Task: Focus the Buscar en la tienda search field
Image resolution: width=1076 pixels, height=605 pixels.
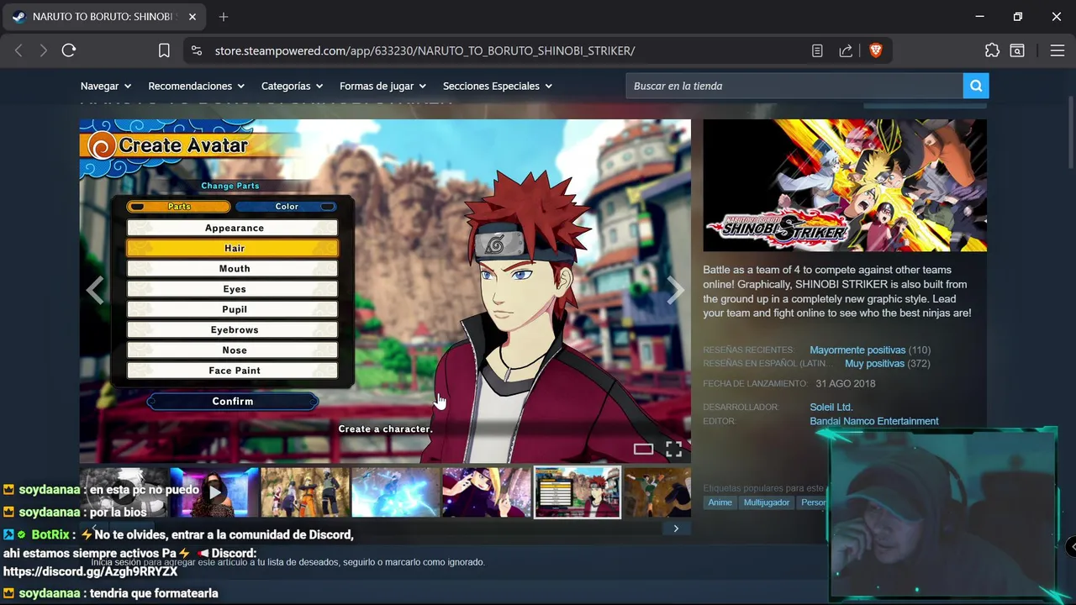Action: [x=794, y=86]
